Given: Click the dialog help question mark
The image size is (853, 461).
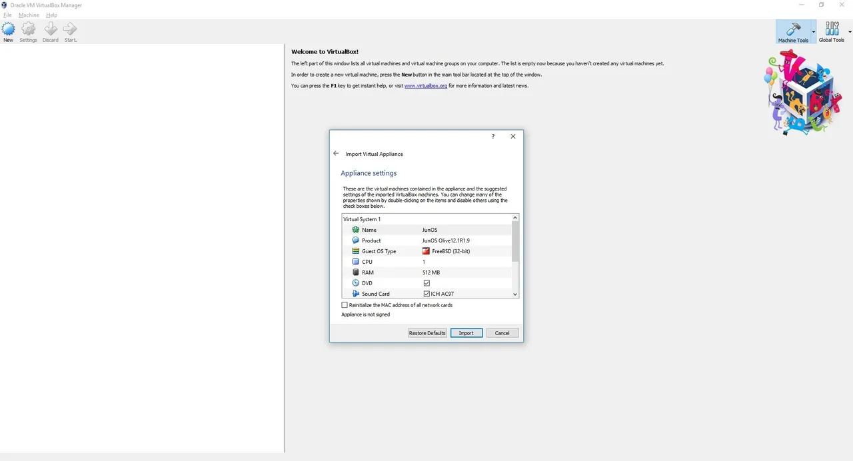Looking at the screenshot, I should click(493, 137).
